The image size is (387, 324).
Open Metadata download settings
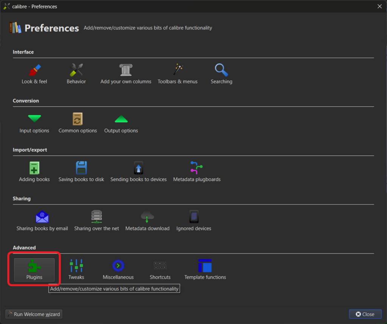(x=147, y=221)
